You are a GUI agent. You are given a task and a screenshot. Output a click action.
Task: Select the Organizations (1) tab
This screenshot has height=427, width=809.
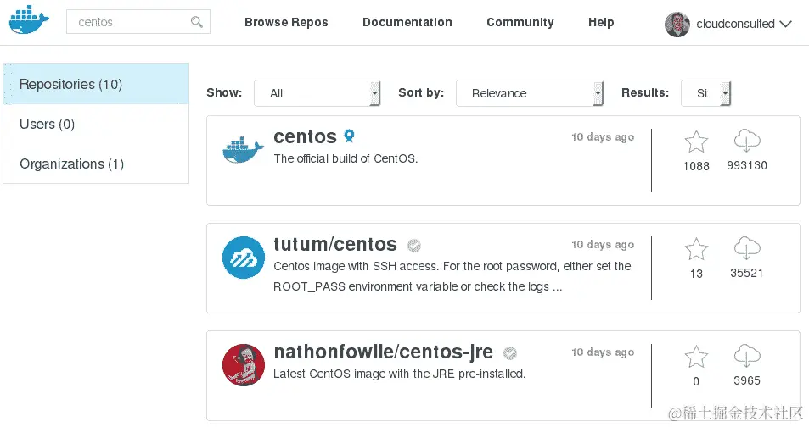(96, 164)
